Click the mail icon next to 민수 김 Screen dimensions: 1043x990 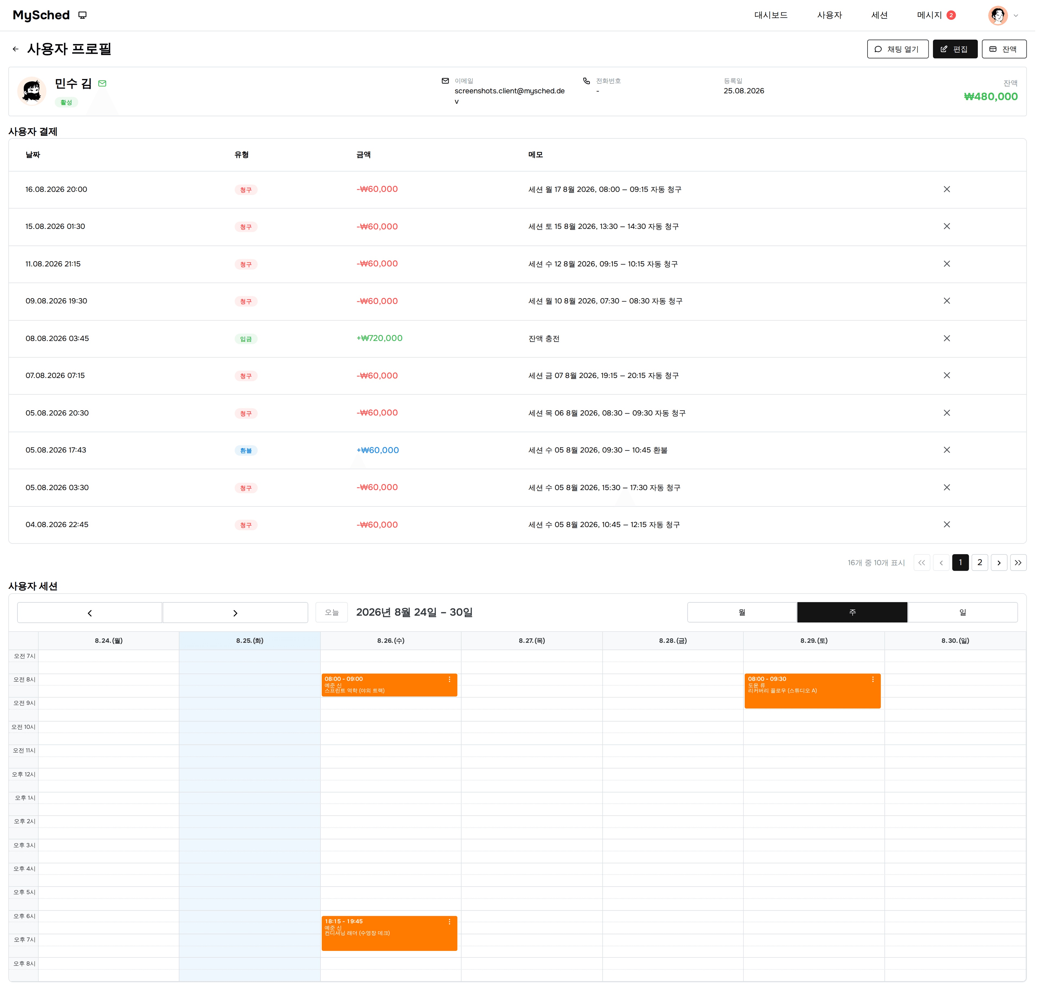pyautogui.click(x=103, y=83)
